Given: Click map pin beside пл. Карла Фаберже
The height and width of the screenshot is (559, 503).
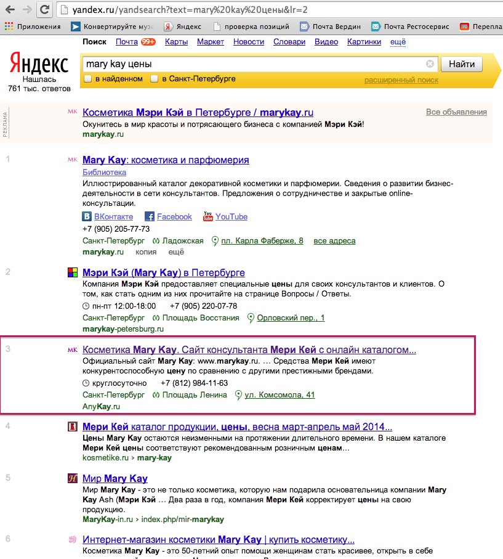Looking at the screenshot, I should click(215, 241).
